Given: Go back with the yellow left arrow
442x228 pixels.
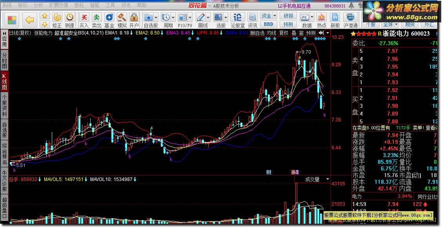Looking at the screenshot, I should [29, 20].
